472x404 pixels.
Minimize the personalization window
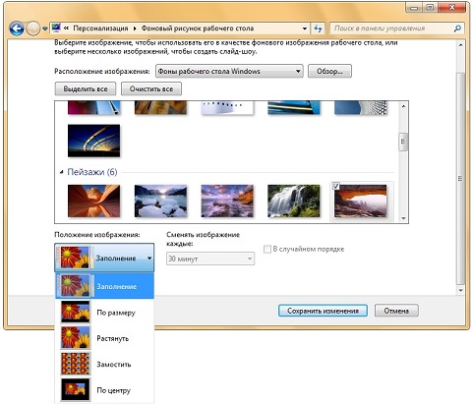click(414, 7)
